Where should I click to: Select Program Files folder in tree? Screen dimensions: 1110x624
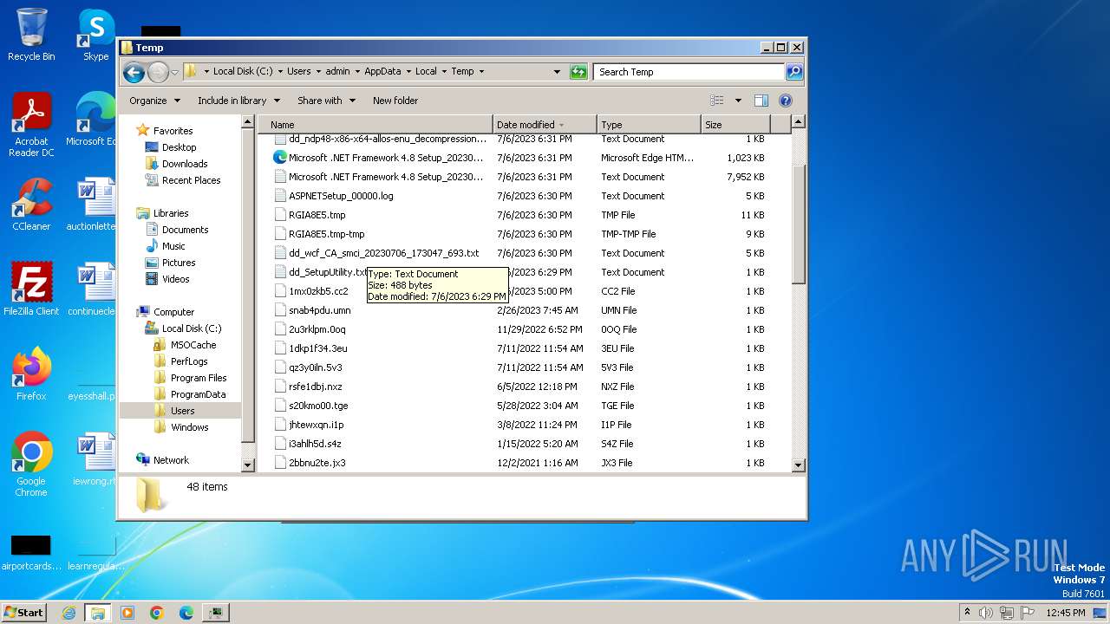pos(199,378)
